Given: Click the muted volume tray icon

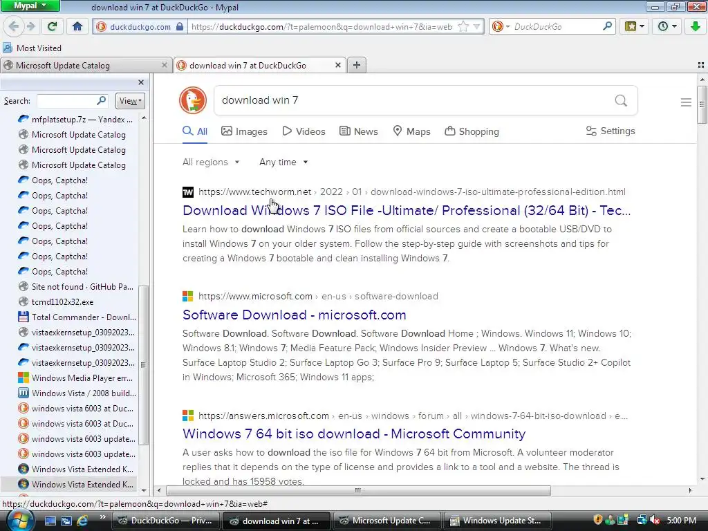Looking at the screenshot, I should pyautogui.click(x=655, y=521).
